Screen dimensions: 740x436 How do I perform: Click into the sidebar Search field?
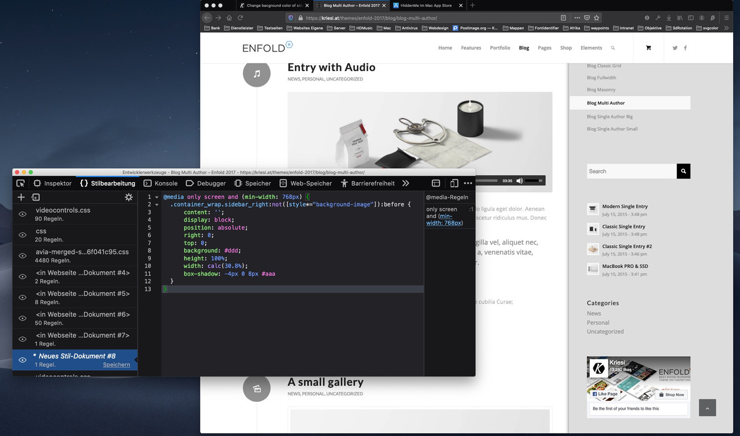631,171
